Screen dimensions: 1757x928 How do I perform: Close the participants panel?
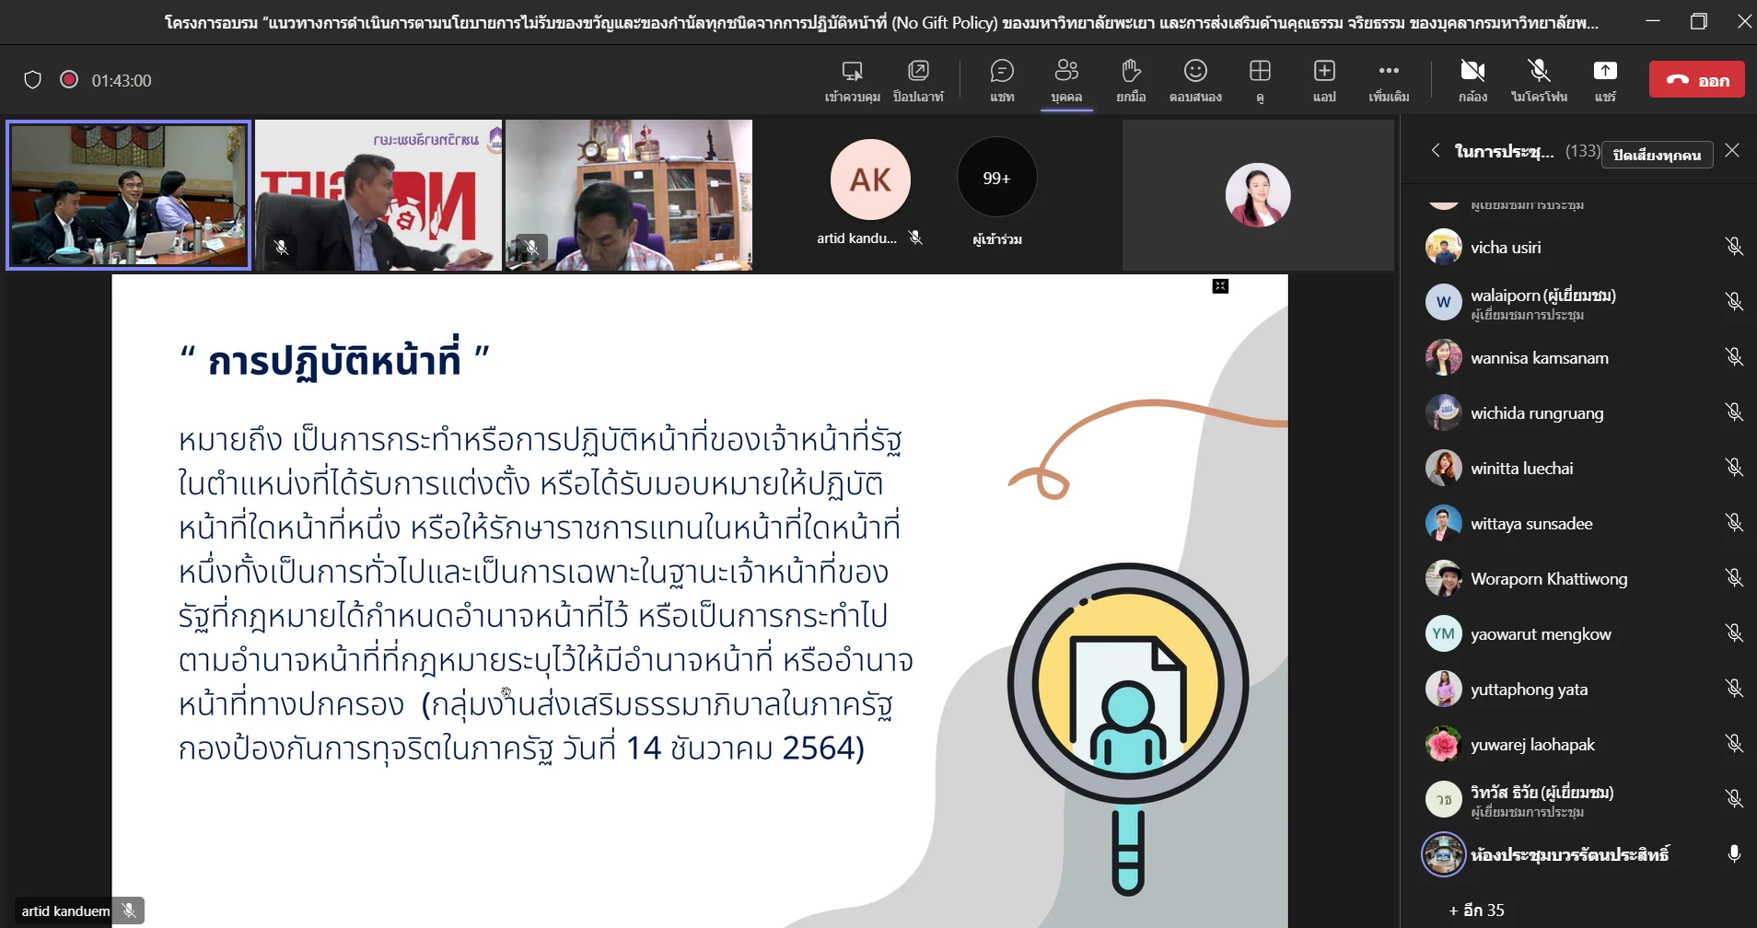click(x=1732, y=150)
